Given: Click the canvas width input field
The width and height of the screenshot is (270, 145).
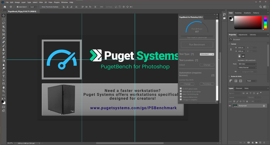Looking at the screenshot, I should pos(241,48).
